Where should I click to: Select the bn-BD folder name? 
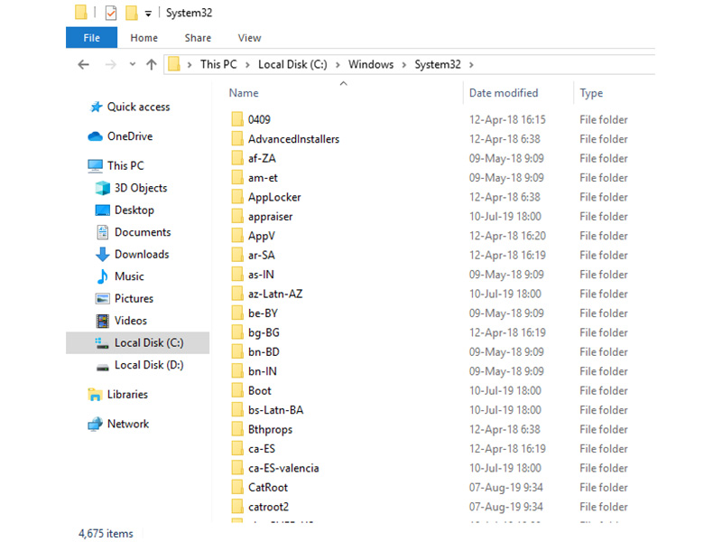[264, 352]
